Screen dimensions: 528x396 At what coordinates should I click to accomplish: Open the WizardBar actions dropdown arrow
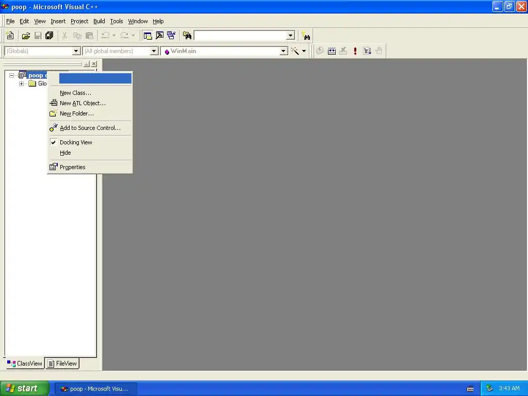[x=304, y=51]
